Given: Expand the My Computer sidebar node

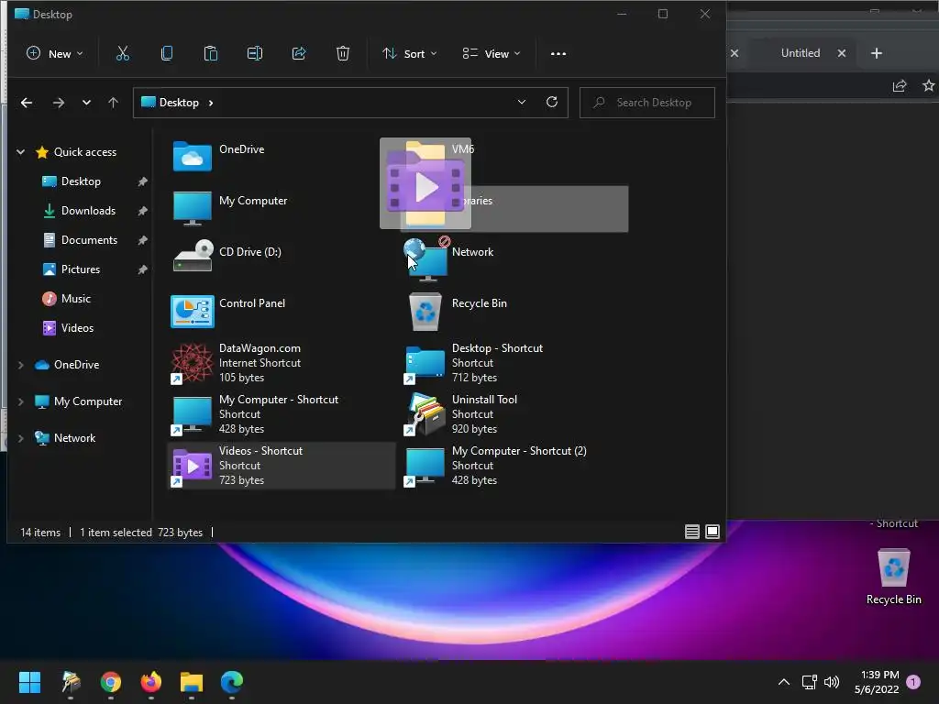Looking at the screenshot, I should pyautogui.click(x=20, y=401).
